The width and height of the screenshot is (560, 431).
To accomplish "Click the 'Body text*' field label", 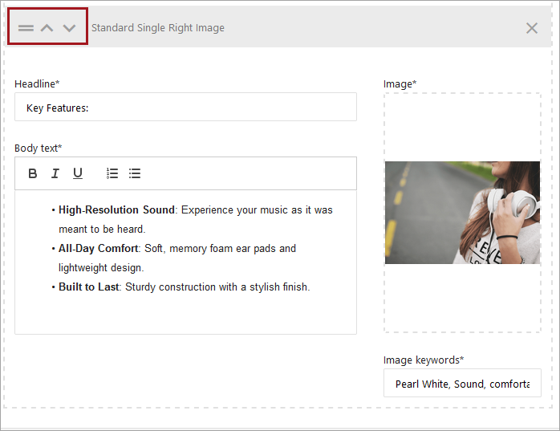I will (x=38, y=148).
